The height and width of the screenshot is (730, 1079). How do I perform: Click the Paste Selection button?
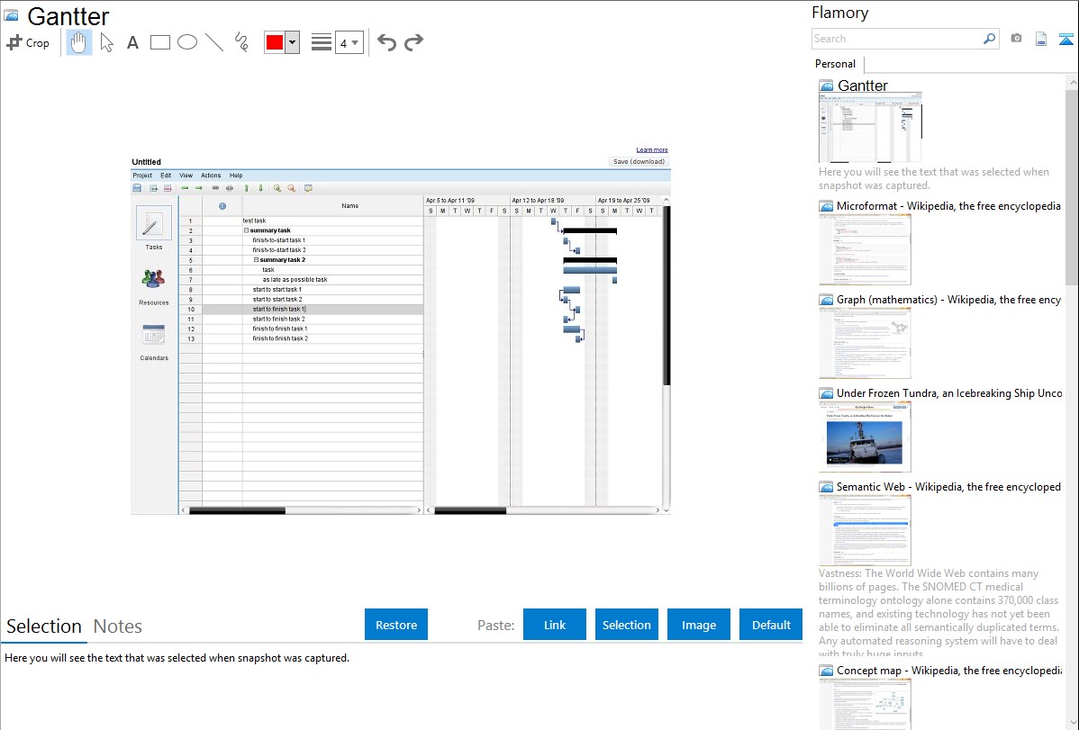[x=627, y=625]
